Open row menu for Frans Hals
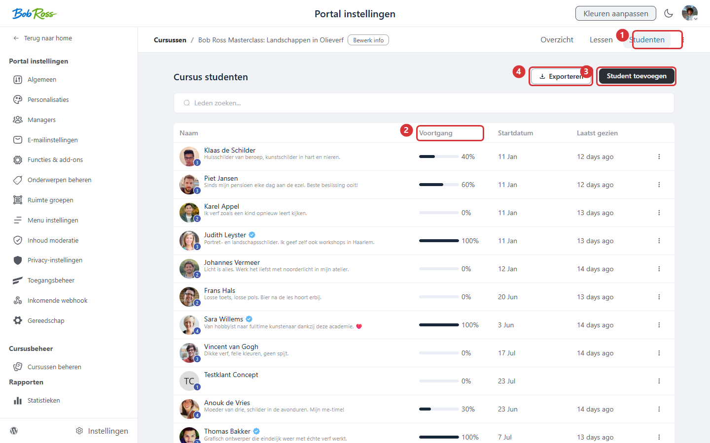 [659, 297]
